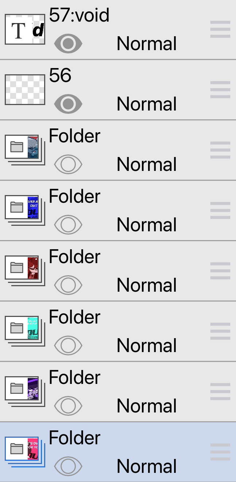236x482 pixels.
Task: Open the Normal blend mode of layer 56
Action: click(147, 104)
